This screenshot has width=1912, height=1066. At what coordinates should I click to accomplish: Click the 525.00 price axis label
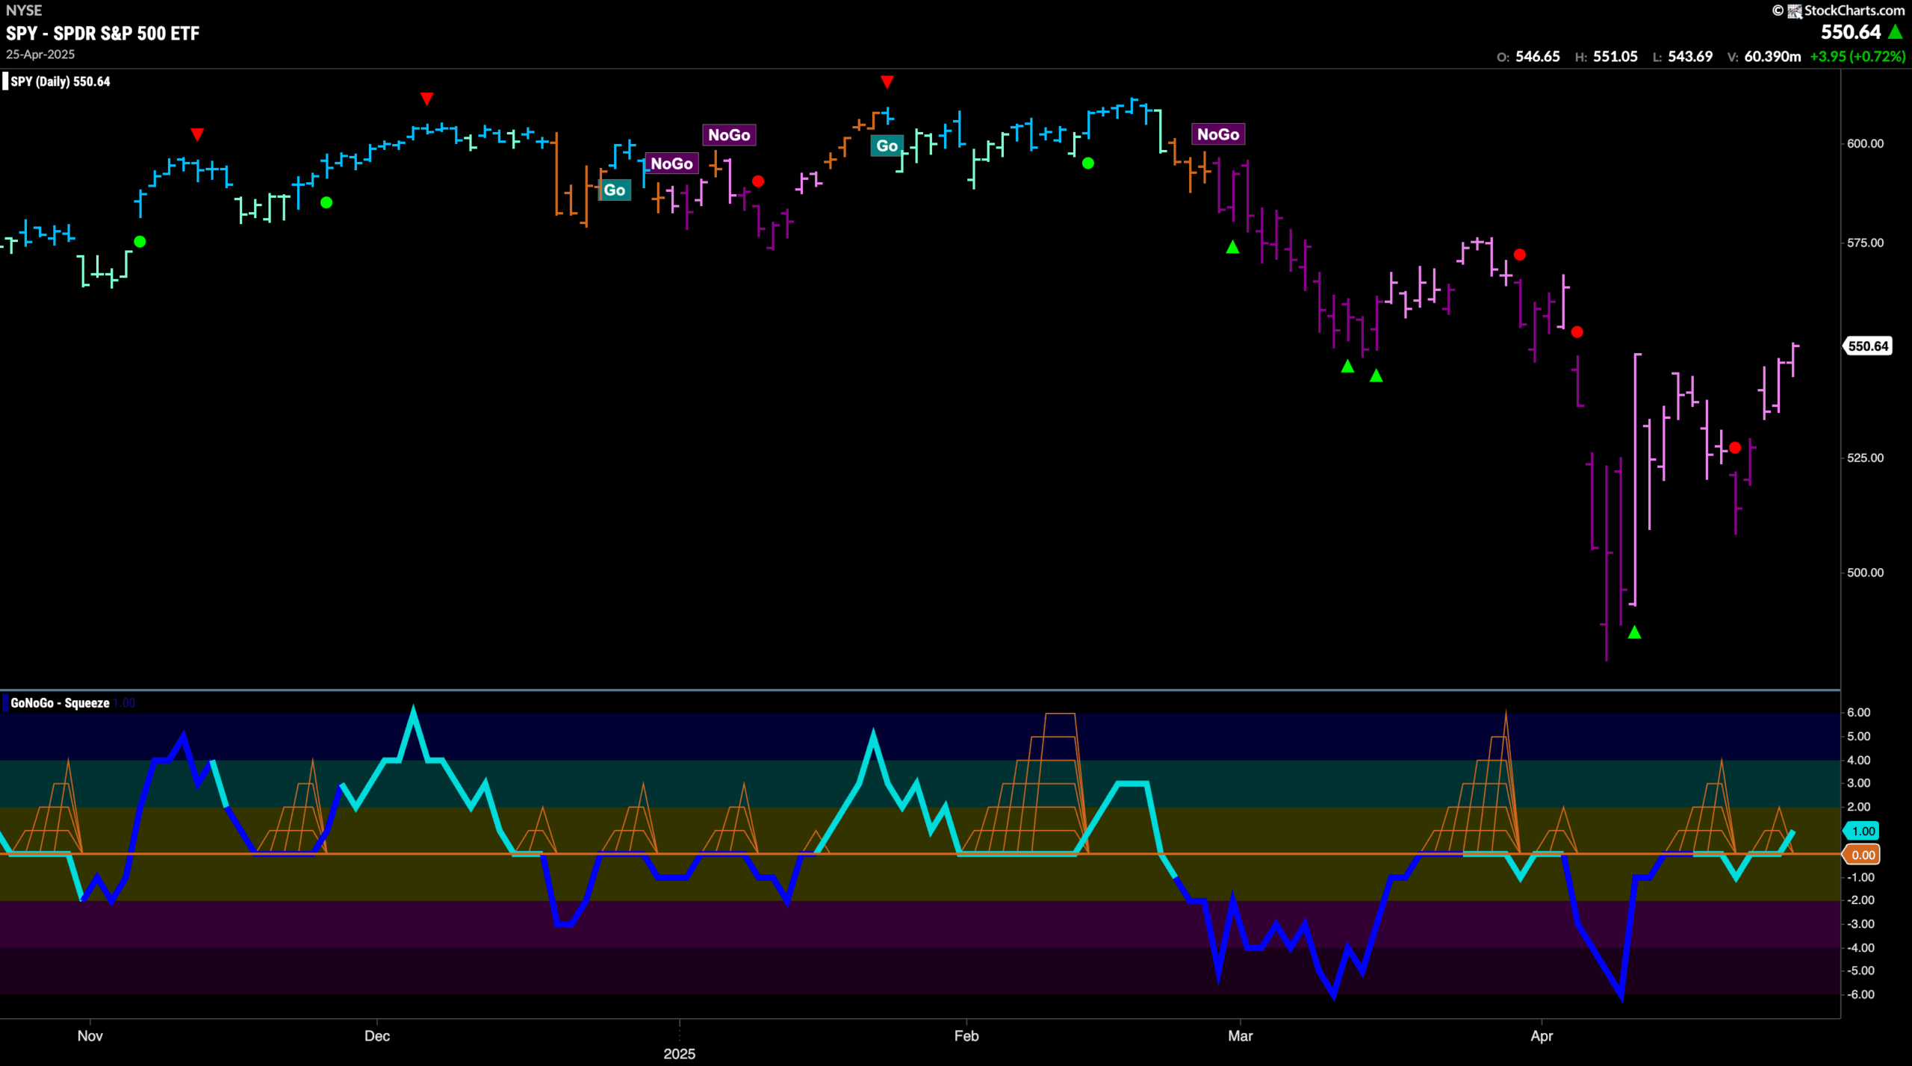1865,458
